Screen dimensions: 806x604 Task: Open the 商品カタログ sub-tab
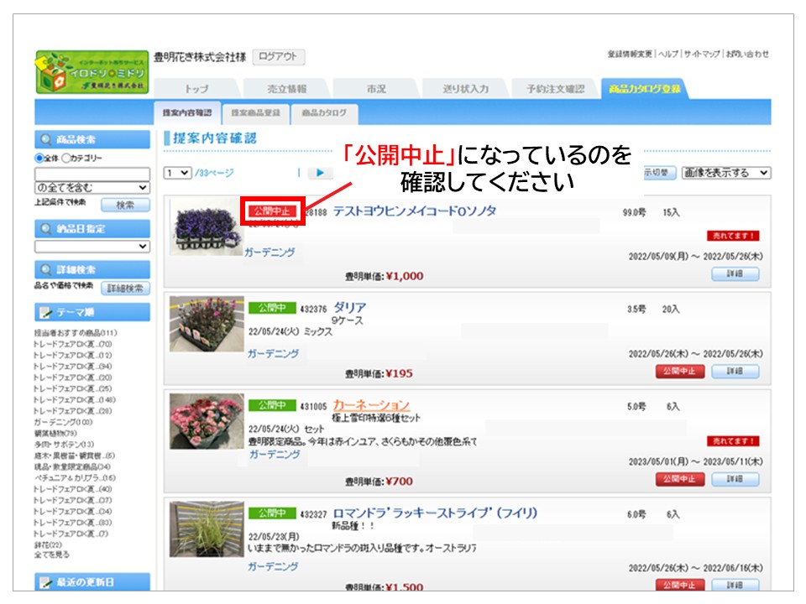323,112
